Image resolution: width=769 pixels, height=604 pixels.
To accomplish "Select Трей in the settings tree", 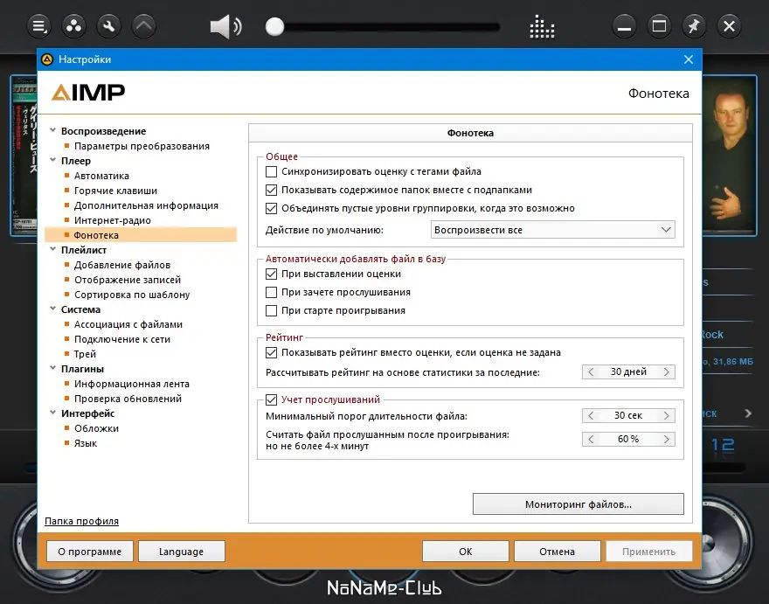I will (85, 354).
